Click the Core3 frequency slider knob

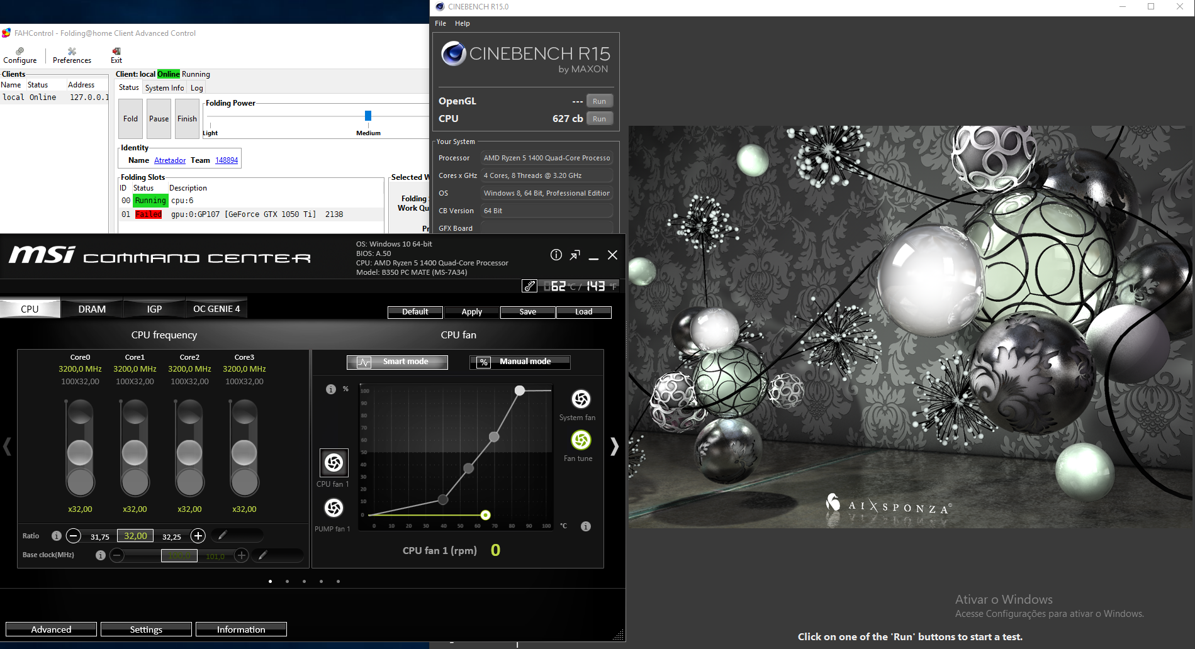(244, 453)
